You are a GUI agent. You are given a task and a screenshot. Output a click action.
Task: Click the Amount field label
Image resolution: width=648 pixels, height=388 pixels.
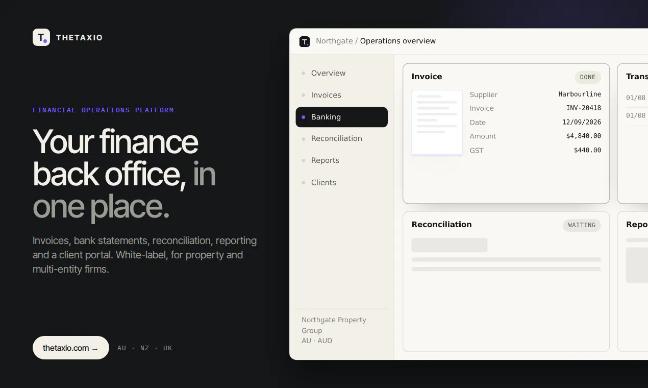483,136
